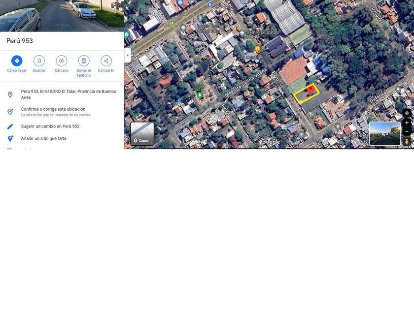Center the map on my location

coord(407,113)
